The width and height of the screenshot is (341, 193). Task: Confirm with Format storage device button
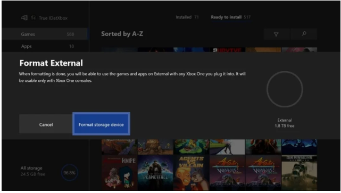(101, 124)
